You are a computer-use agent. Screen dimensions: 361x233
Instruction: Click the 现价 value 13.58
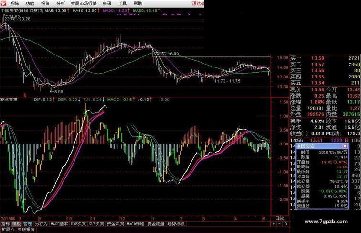click(x=318, y=90)
